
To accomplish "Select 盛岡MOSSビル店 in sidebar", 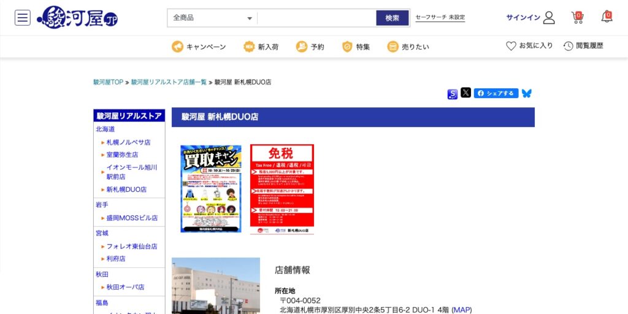I will click(132, 218).
